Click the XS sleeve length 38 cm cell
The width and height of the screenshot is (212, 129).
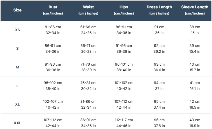[x=195, y=27]
